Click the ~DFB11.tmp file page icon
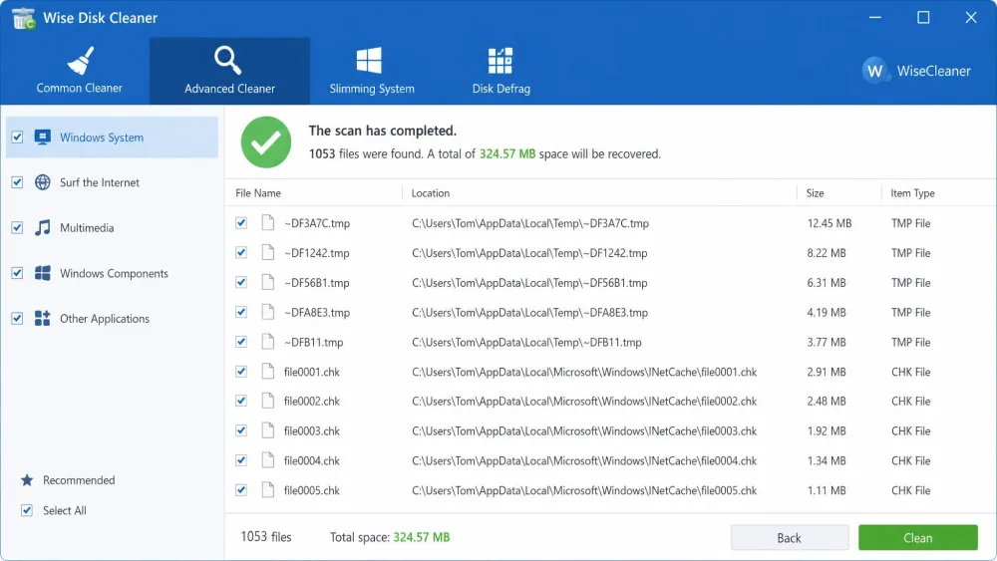Screen dimensions: 997x561 pos(267,341)
